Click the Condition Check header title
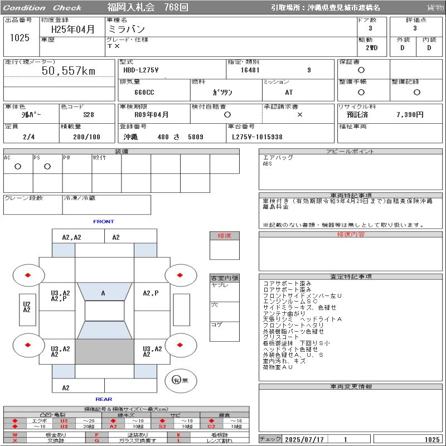Viewport: 446px width, 446px height. (x=42, y=8)
